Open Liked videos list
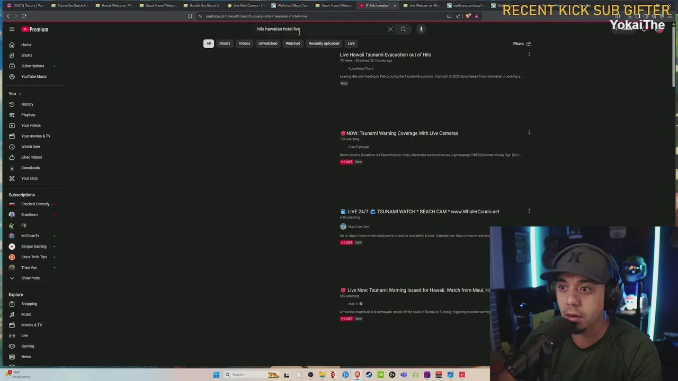This screenshot has width=678, height=381. coord(32,157)
